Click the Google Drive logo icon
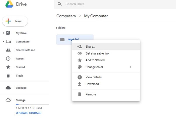Image resolution: width=176 pixels, height=119 pixels. [x=8, y=4]
